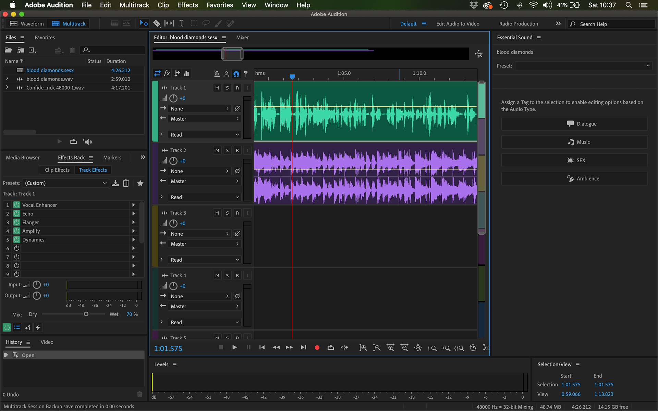Click the Search Help field
Viewport: 658px width, 411px height.
tap(611, 24)
